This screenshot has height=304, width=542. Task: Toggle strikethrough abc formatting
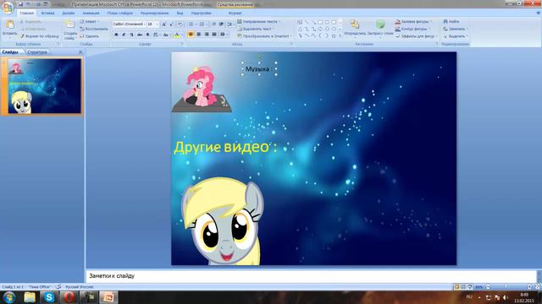(140, 35)
